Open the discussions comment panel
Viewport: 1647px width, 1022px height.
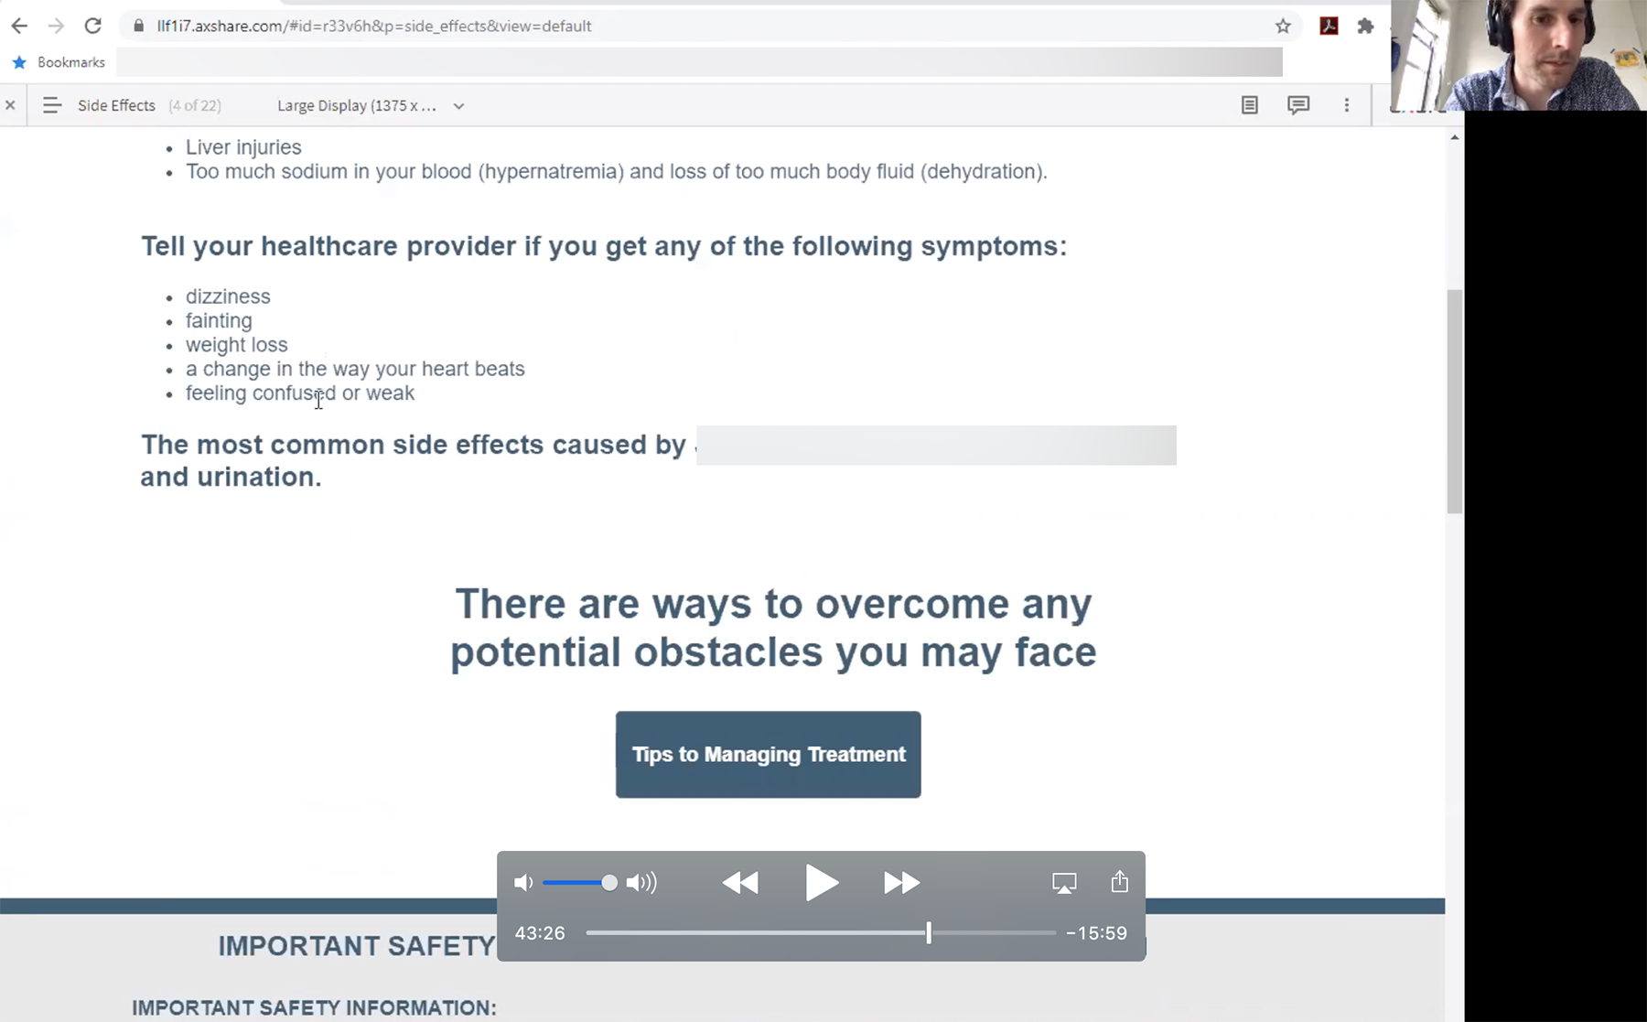(1298, 105)
